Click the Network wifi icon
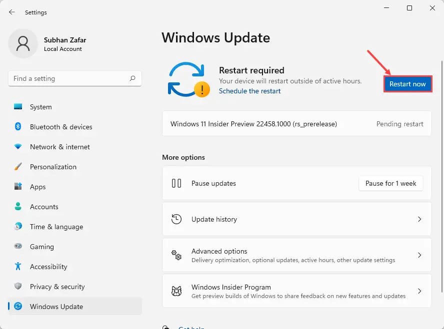This screenshot has height=329, width=444. [18, 146]
